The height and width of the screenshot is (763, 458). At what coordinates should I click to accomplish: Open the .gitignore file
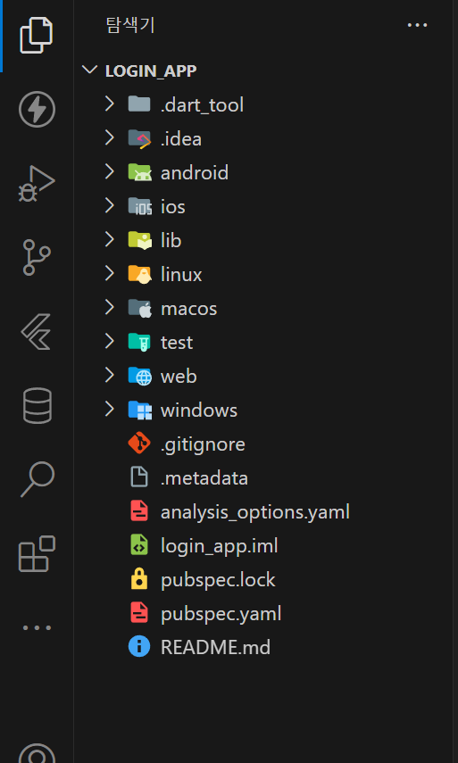coord(203,444)
